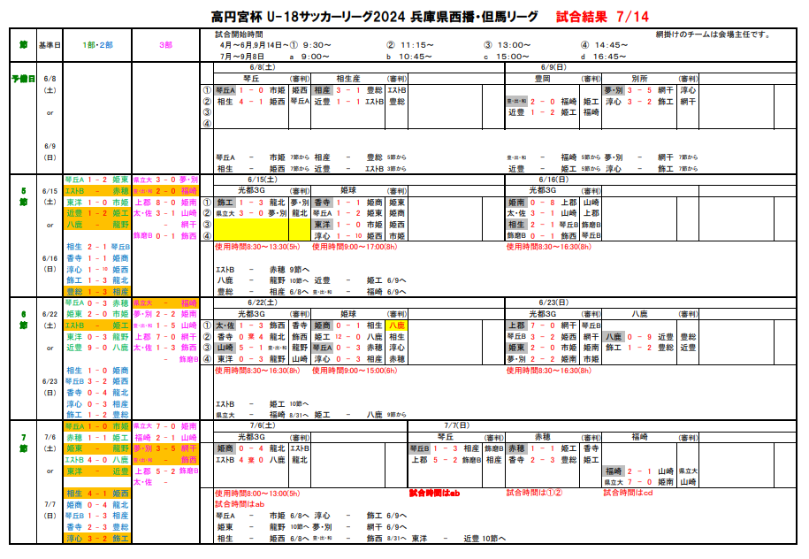The width and height of the screenshot is (809, 559).
Task: Click the green "7節" round label
Action: click(x=23, y=443)
